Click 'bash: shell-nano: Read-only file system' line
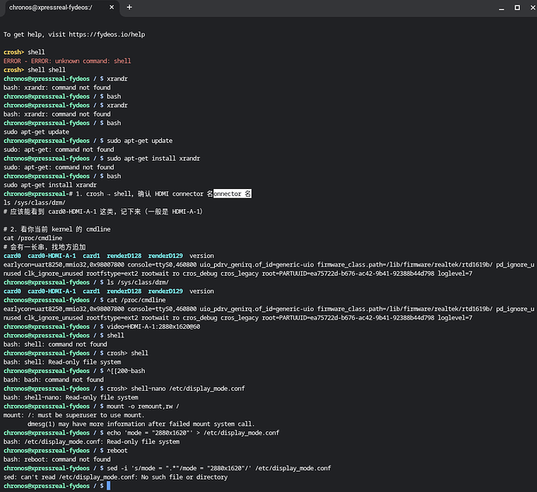Viewport: 537px width, 492px height. click(x=71, y=397)
